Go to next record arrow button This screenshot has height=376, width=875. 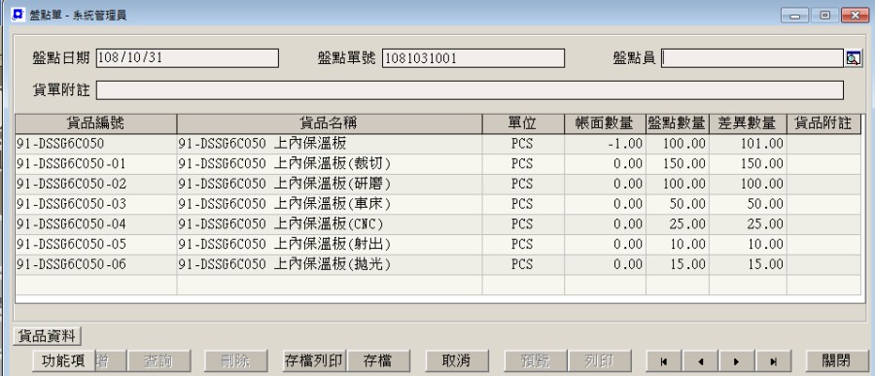pyautogui.click(x=737, y=361)
